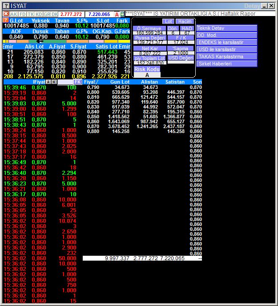The width and height of the screenshot is (278, 306).
Task: Click the green arrow icon beside red A
Action: point(122,14)
